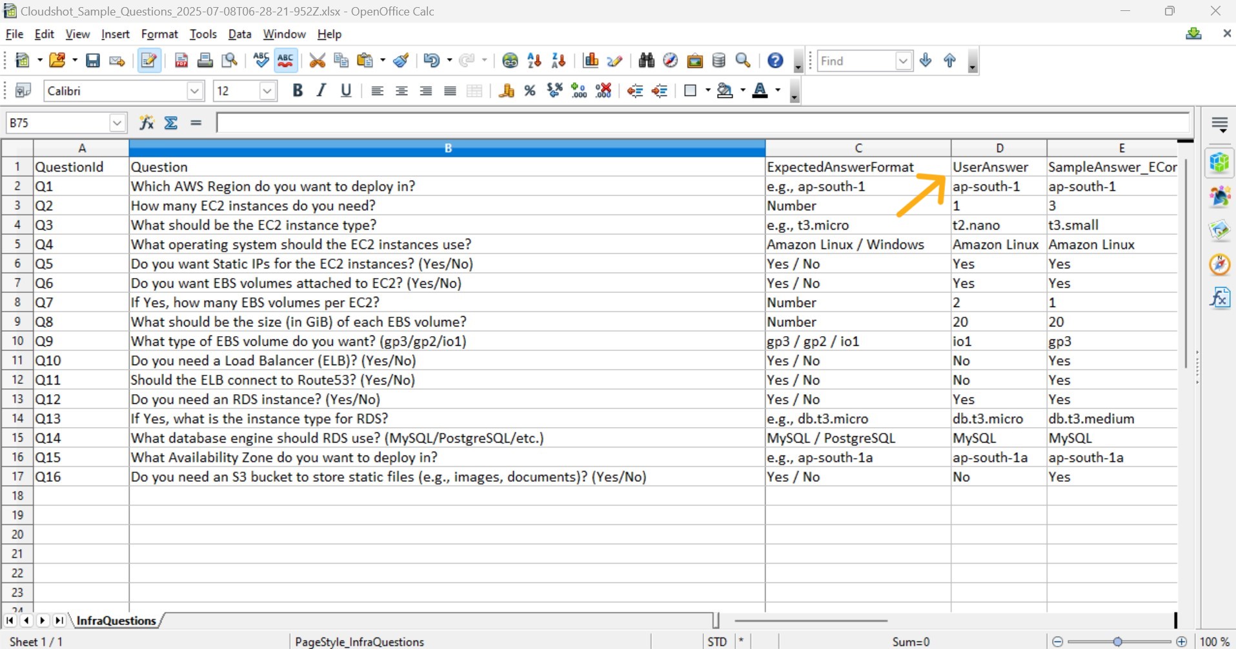Screen dimensions: 1236x649
Task: Open the Insert menu
Action: coord(116,34)
